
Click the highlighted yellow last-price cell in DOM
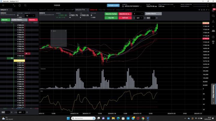click(19, 60)
